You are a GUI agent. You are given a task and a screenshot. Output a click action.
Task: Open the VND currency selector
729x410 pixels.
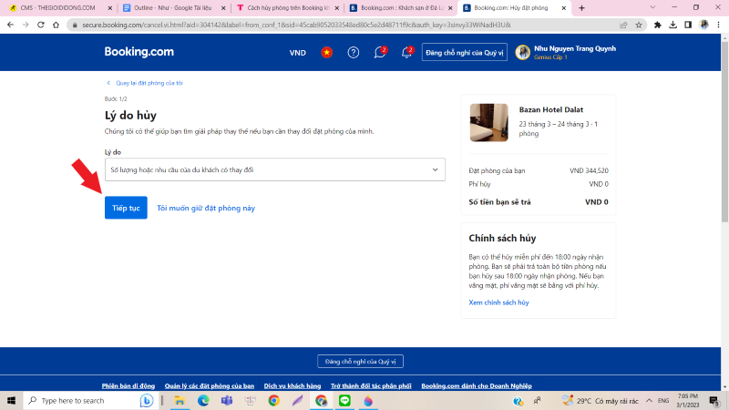[x=298, y=53]
